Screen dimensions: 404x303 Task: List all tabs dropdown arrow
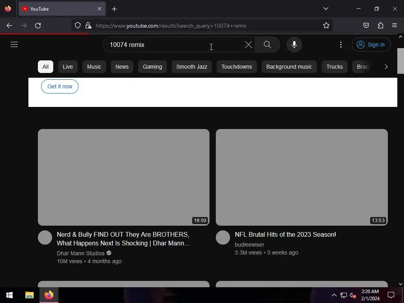[x=326, y=9]
